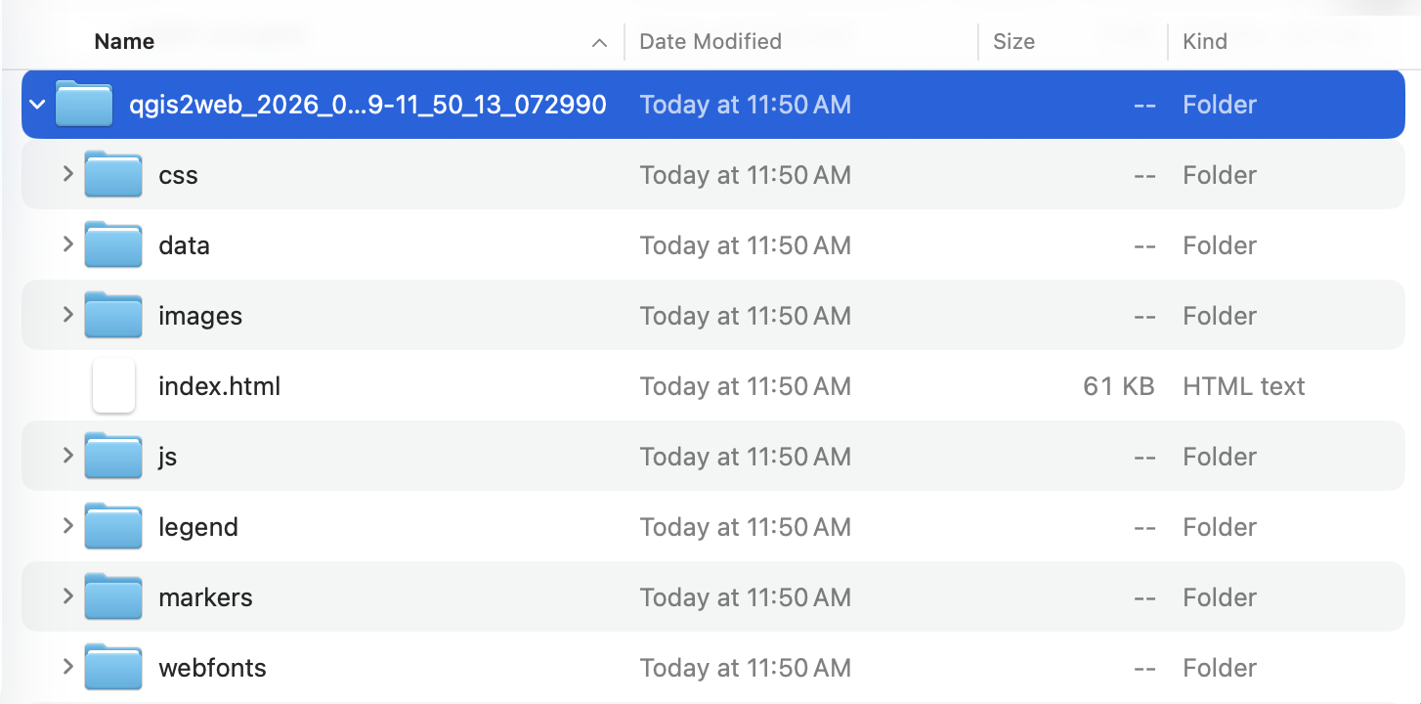Expand the webfonts folder

click(67, 667)
